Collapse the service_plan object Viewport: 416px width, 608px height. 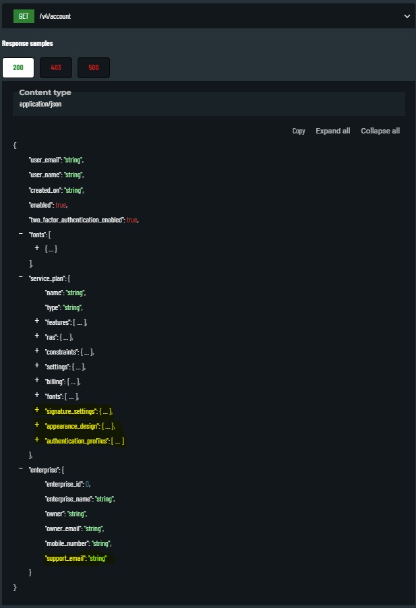pyautogui.click(x=21, y=278)
